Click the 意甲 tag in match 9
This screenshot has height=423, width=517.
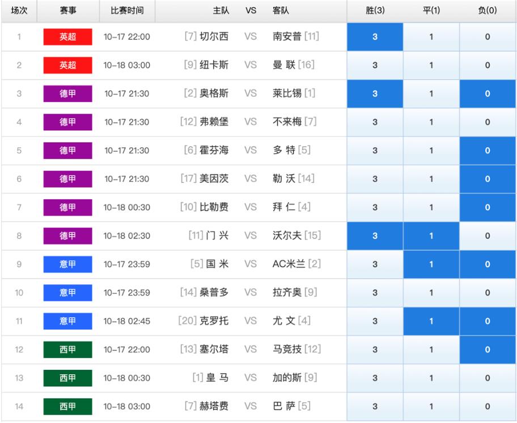click(67, 264)
